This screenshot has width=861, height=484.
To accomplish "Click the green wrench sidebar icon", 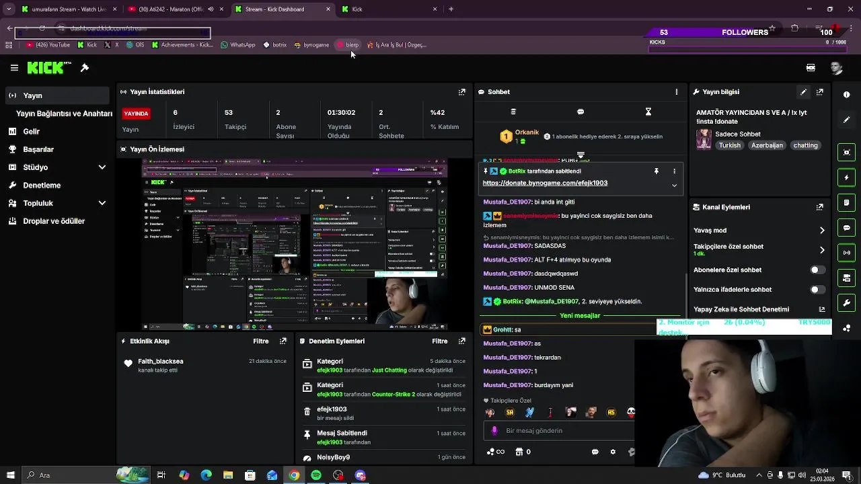I will point(847,303).
